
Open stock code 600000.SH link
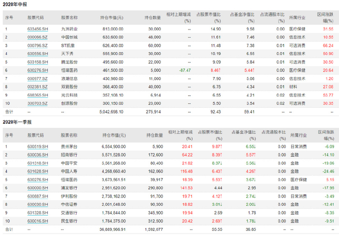point(38,188)
